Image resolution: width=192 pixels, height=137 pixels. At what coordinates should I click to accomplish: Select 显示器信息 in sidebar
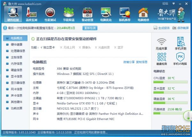(15, 83)
